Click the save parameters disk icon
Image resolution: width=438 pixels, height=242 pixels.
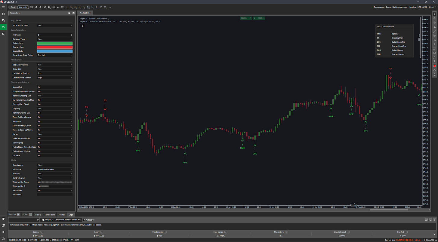pos(73,13)
